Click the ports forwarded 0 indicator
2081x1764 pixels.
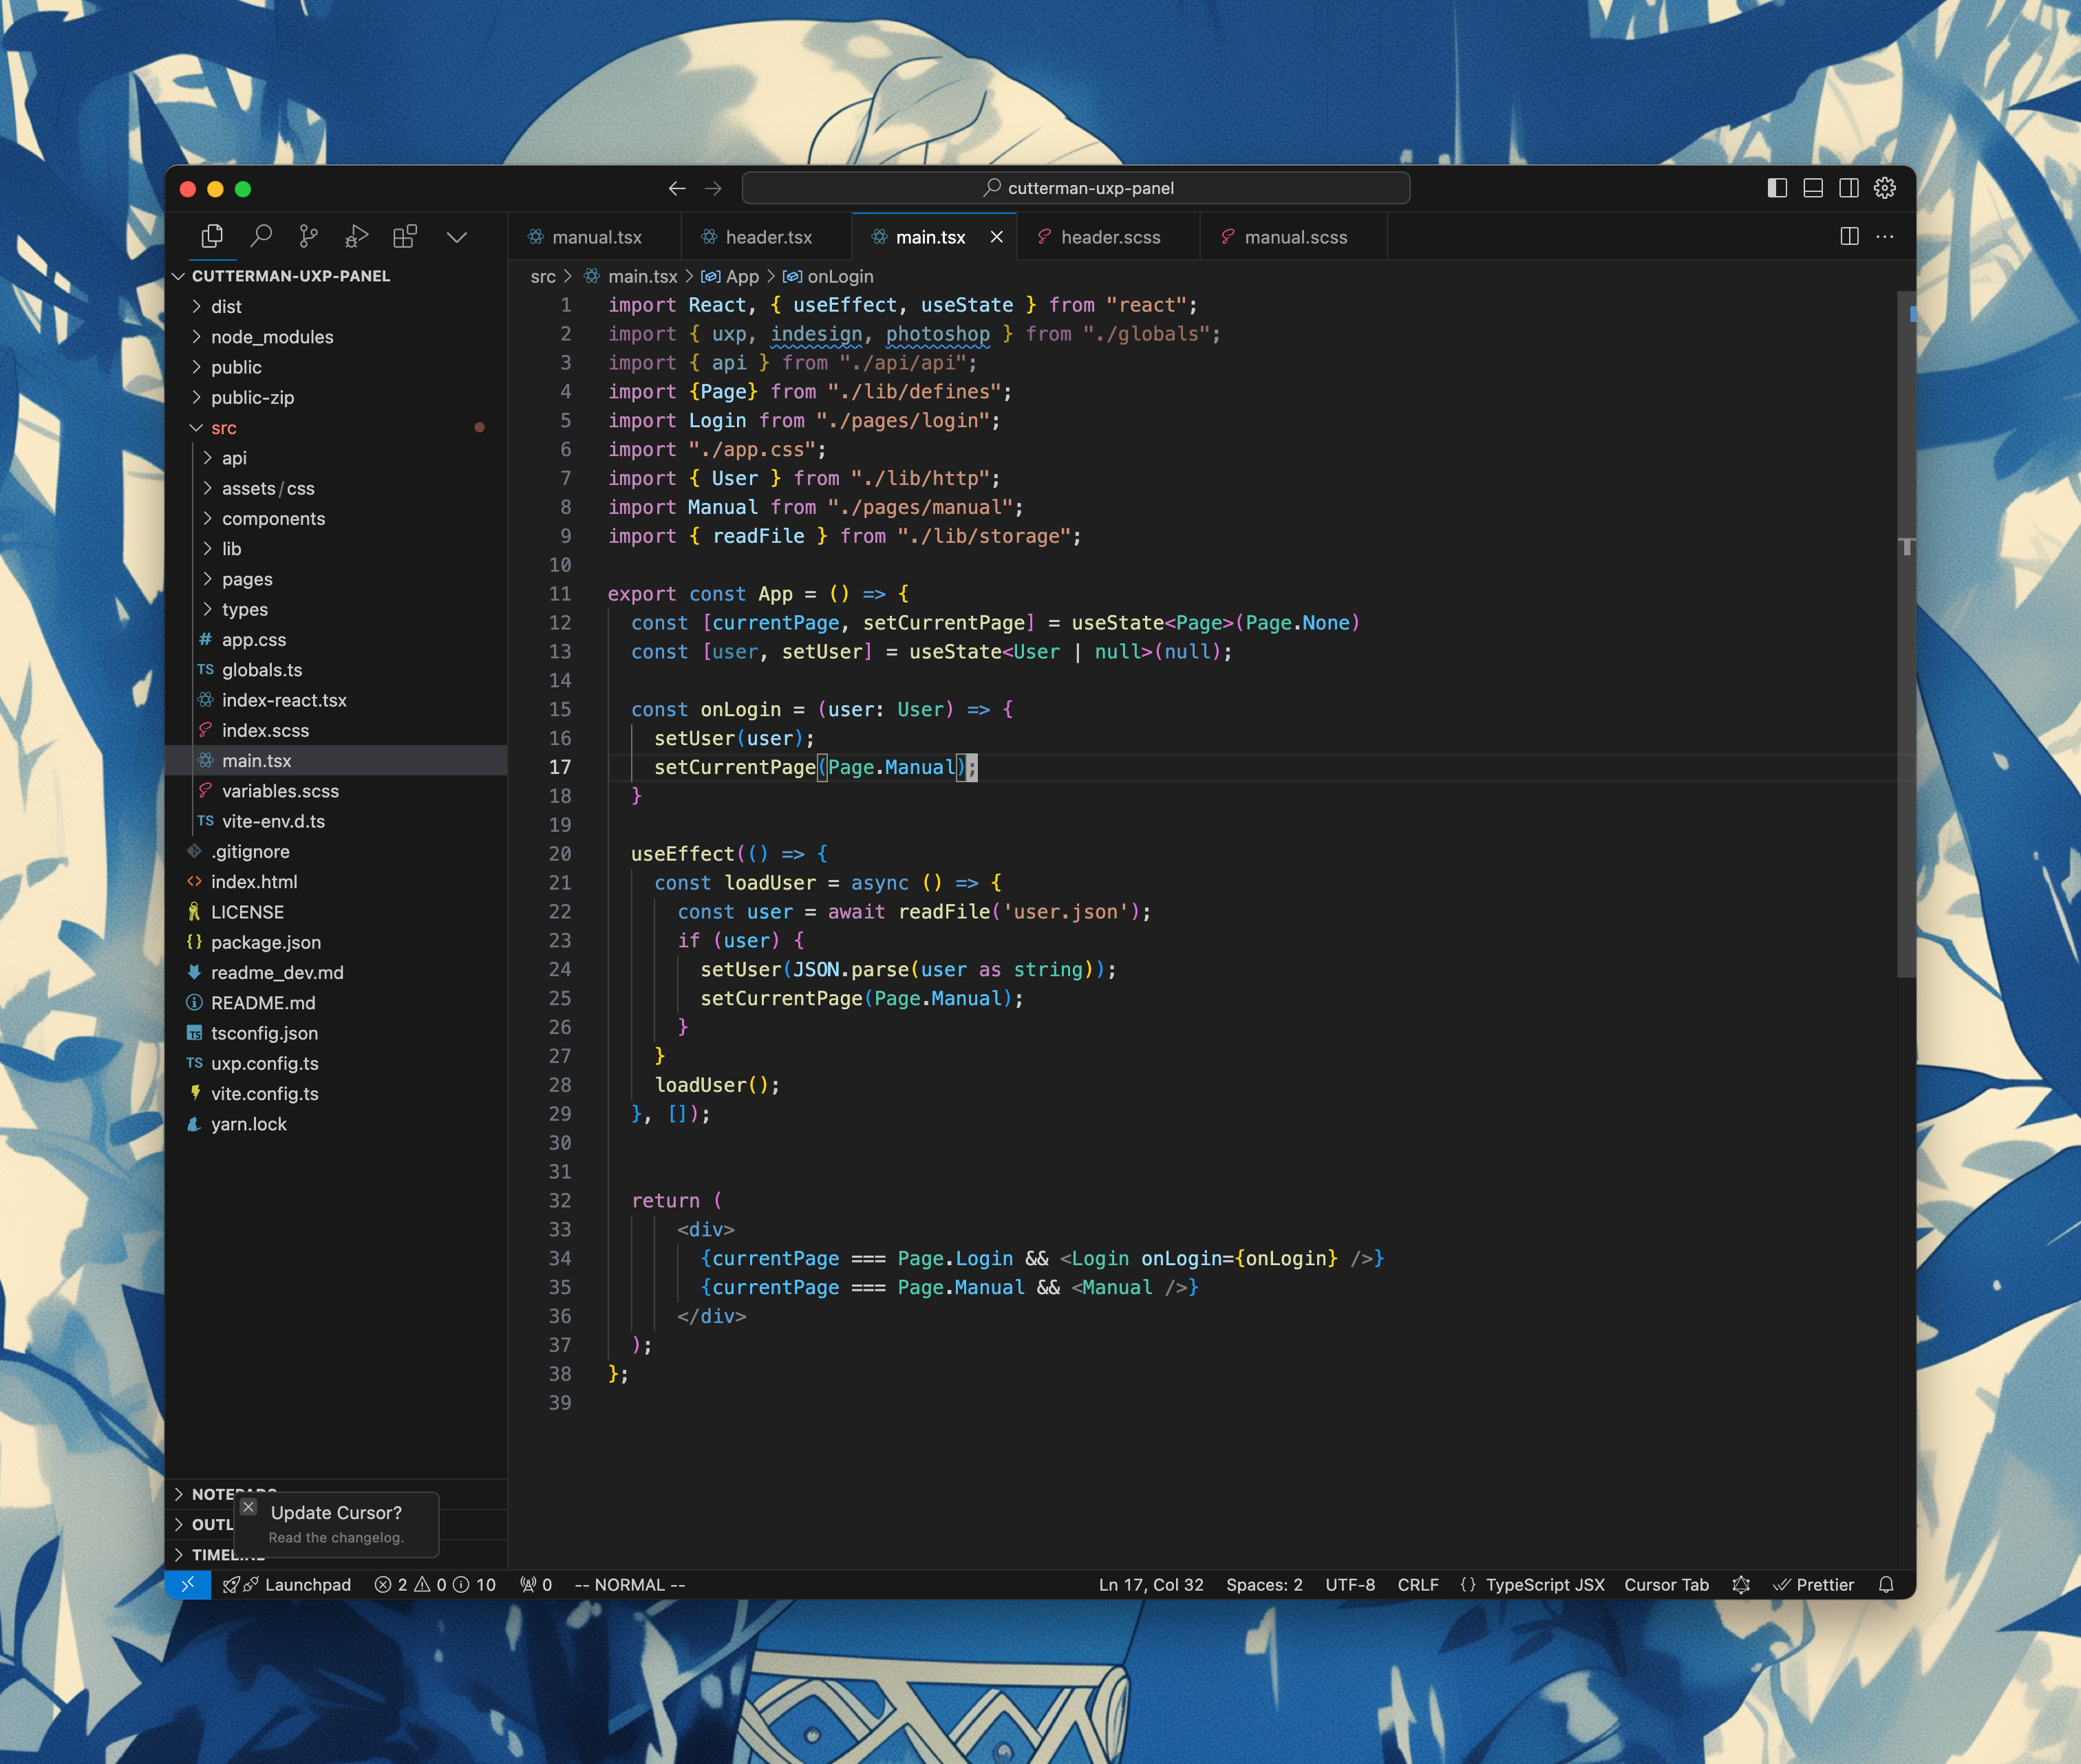coord(536,1585)
